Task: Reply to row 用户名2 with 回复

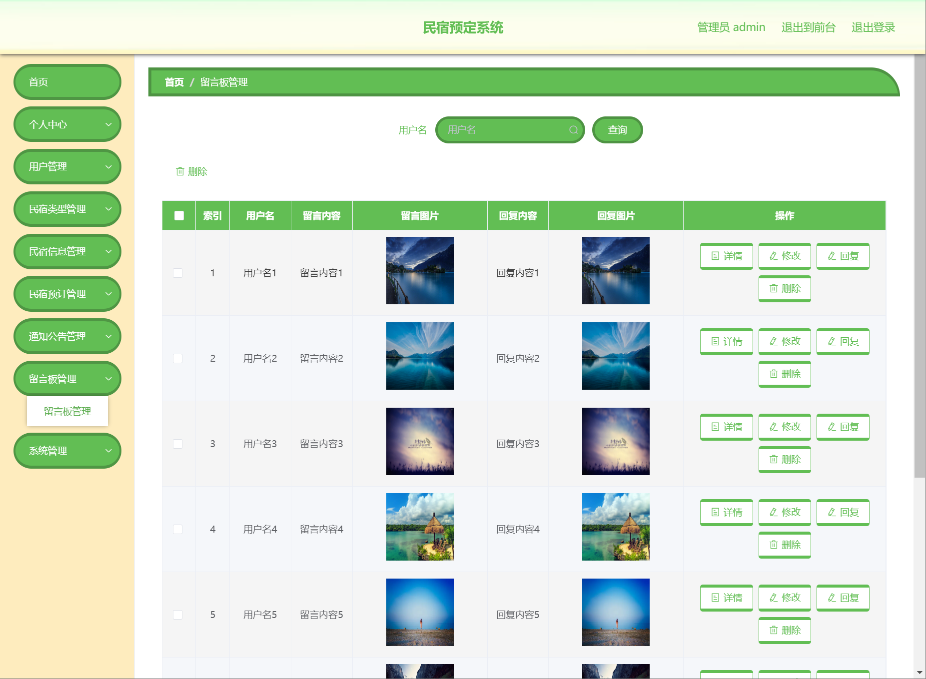Action: [x=843, y=341]
